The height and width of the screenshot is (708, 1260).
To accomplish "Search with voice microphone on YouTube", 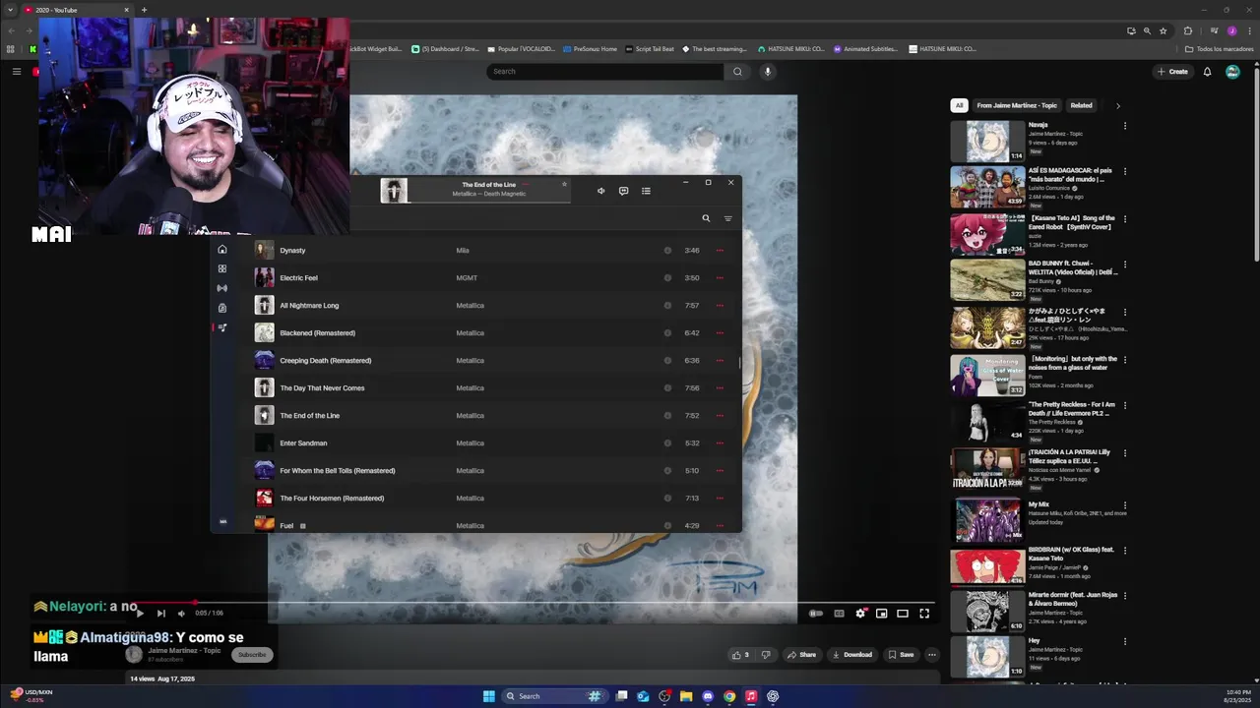I will click(768, 71).
